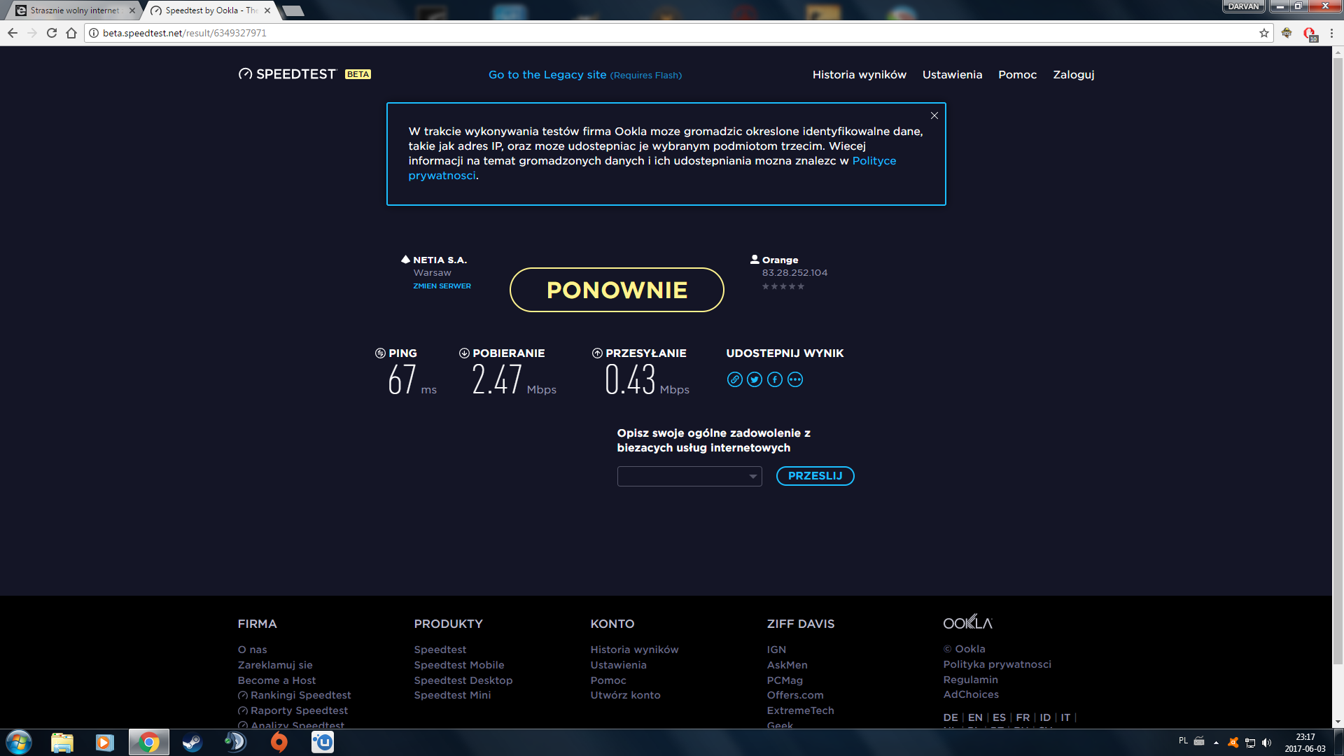Click Become a Host footer link

click(x=276, y=680)
